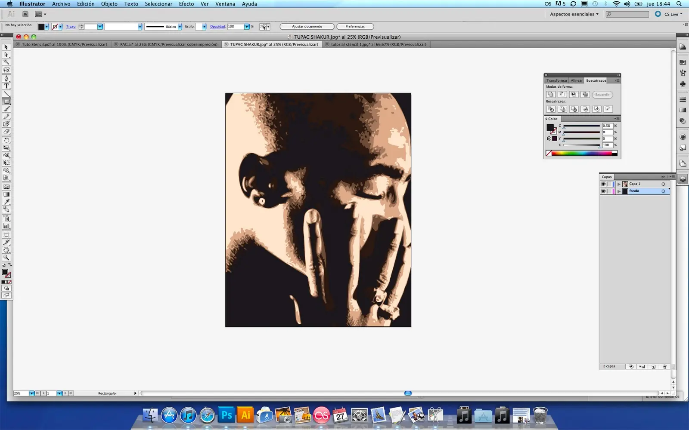Viewport: 689px width, 430px height.
Task: Open the CS Live button
Action: 669,14
